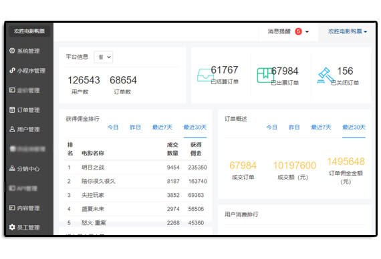Click the 用户消费排行 panel title
This screenshot has width=381, height=259.
(x=241, y=214)
